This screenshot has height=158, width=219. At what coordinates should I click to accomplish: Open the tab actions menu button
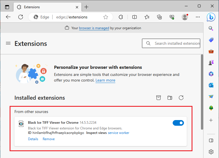7,7
